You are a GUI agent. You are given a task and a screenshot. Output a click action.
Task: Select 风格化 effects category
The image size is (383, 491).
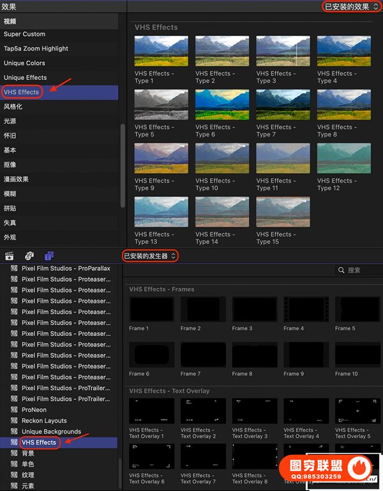pos(13,107)
